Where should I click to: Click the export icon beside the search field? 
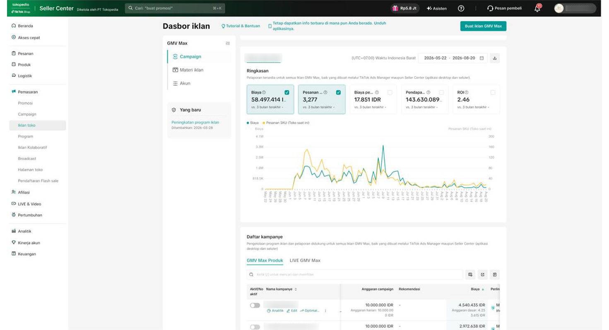(482, 275)
